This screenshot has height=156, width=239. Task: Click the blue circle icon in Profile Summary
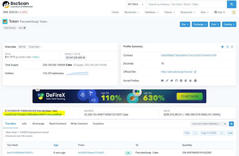point(222,47)
